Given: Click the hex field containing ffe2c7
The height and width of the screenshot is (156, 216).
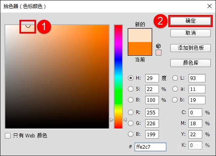Looking at the screenshot, I should coord(150,147).
